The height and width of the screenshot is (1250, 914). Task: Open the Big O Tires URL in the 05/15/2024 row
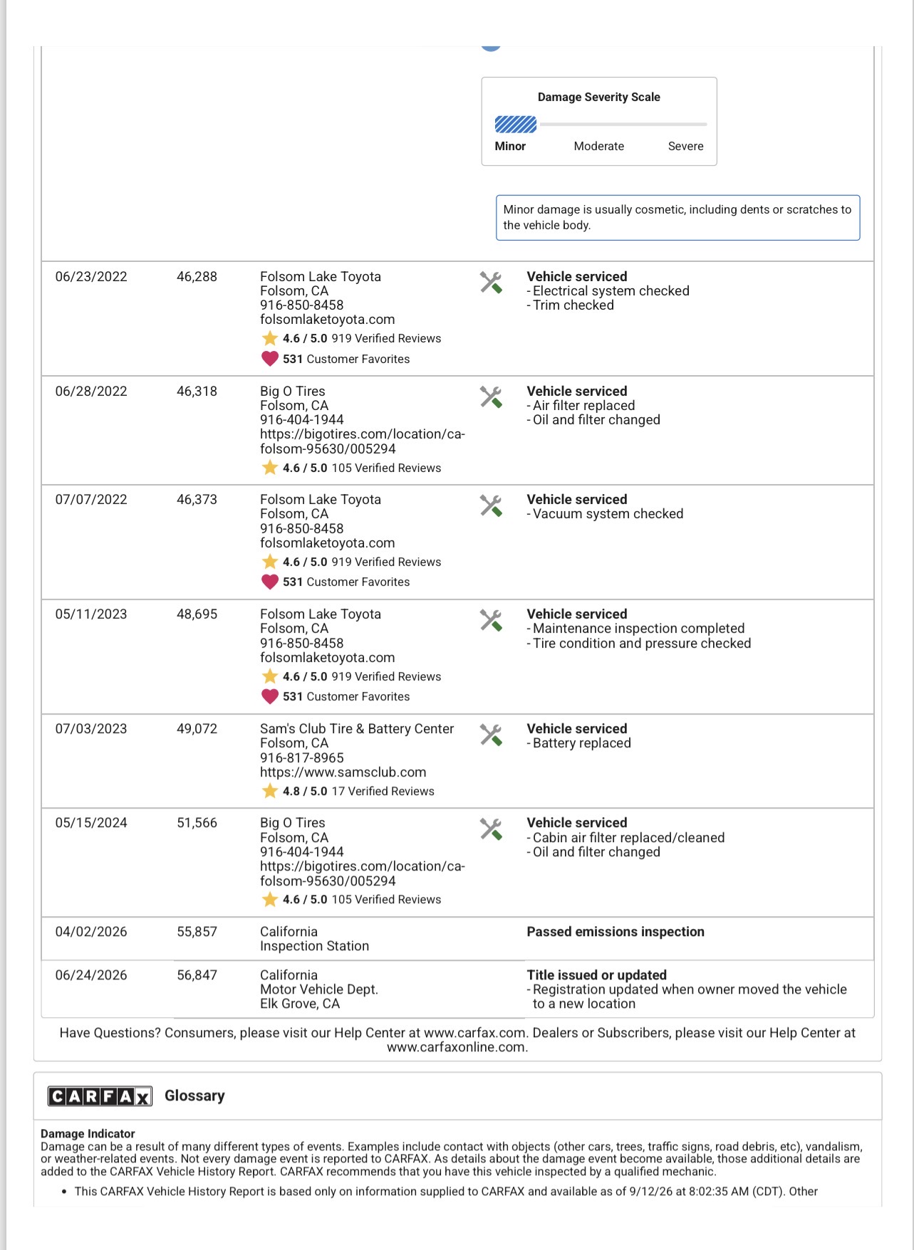362,873
